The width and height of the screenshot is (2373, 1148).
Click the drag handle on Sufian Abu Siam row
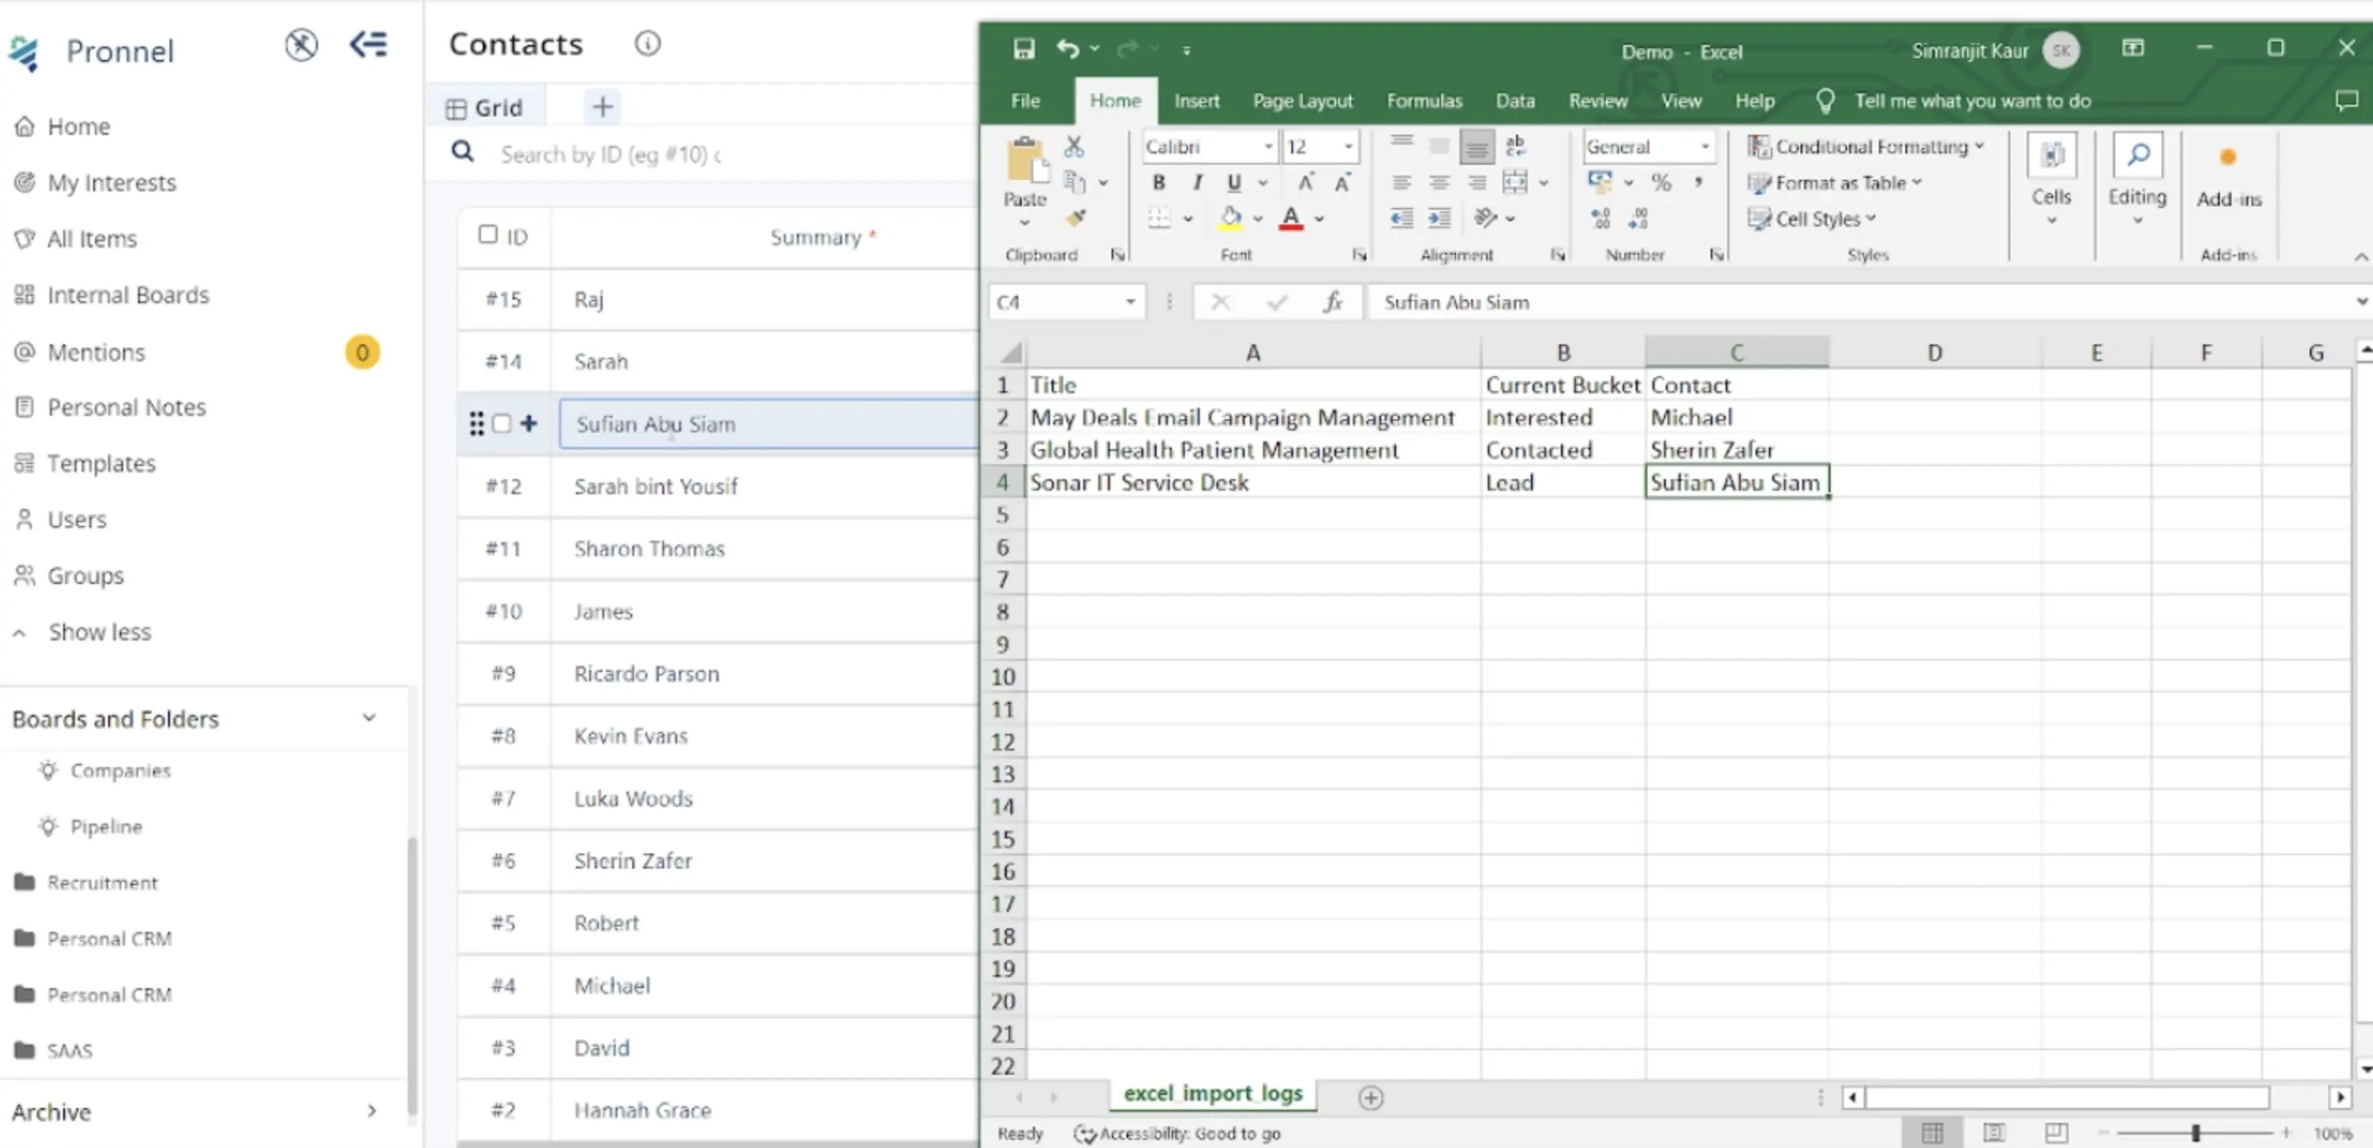476,423
